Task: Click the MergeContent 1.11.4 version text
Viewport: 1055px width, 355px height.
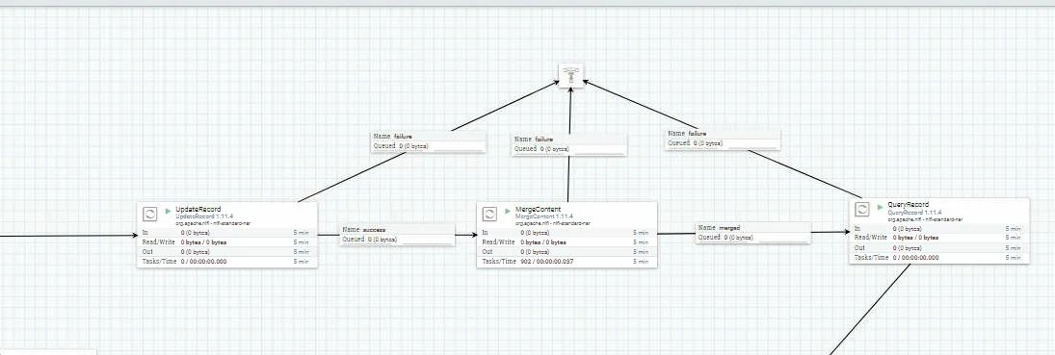Action: click(544, 216)
